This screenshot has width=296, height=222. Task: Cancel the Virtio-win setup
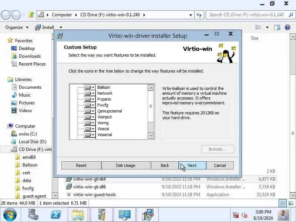pyautogui.click(x=220, y=165)
